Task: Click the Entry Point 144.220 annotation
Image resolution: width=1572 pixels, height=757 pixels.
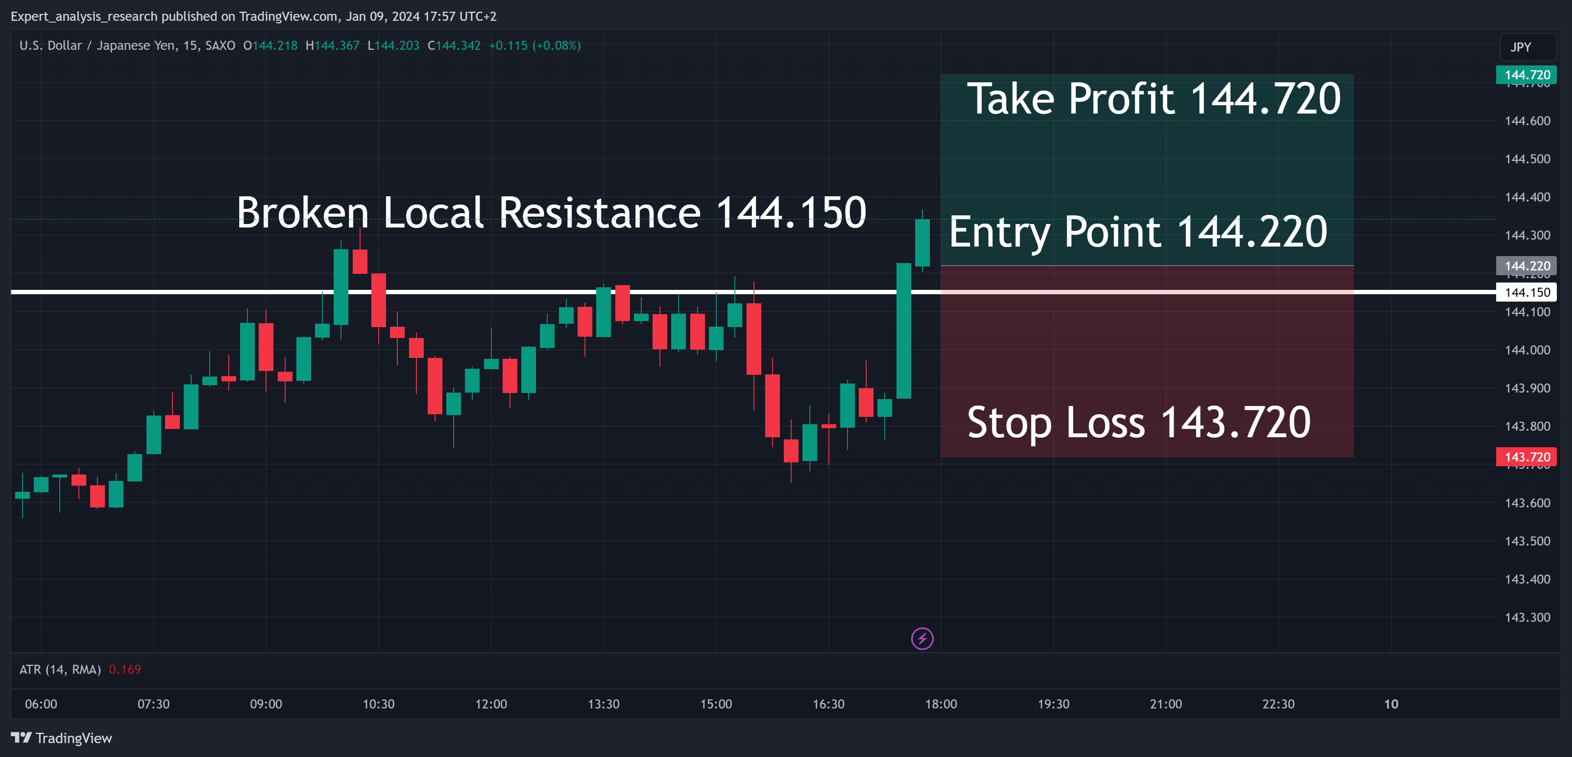Action: 1138,232
